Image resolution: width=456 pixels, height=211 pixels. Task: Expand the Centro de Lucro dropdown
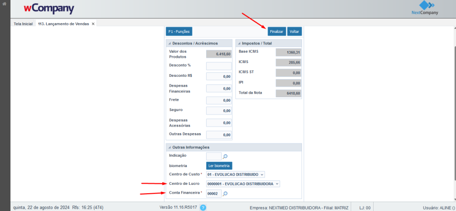coord(243,184)
